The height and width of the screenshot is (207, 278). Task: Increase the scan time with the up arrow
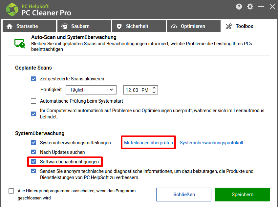coord(154,88)
